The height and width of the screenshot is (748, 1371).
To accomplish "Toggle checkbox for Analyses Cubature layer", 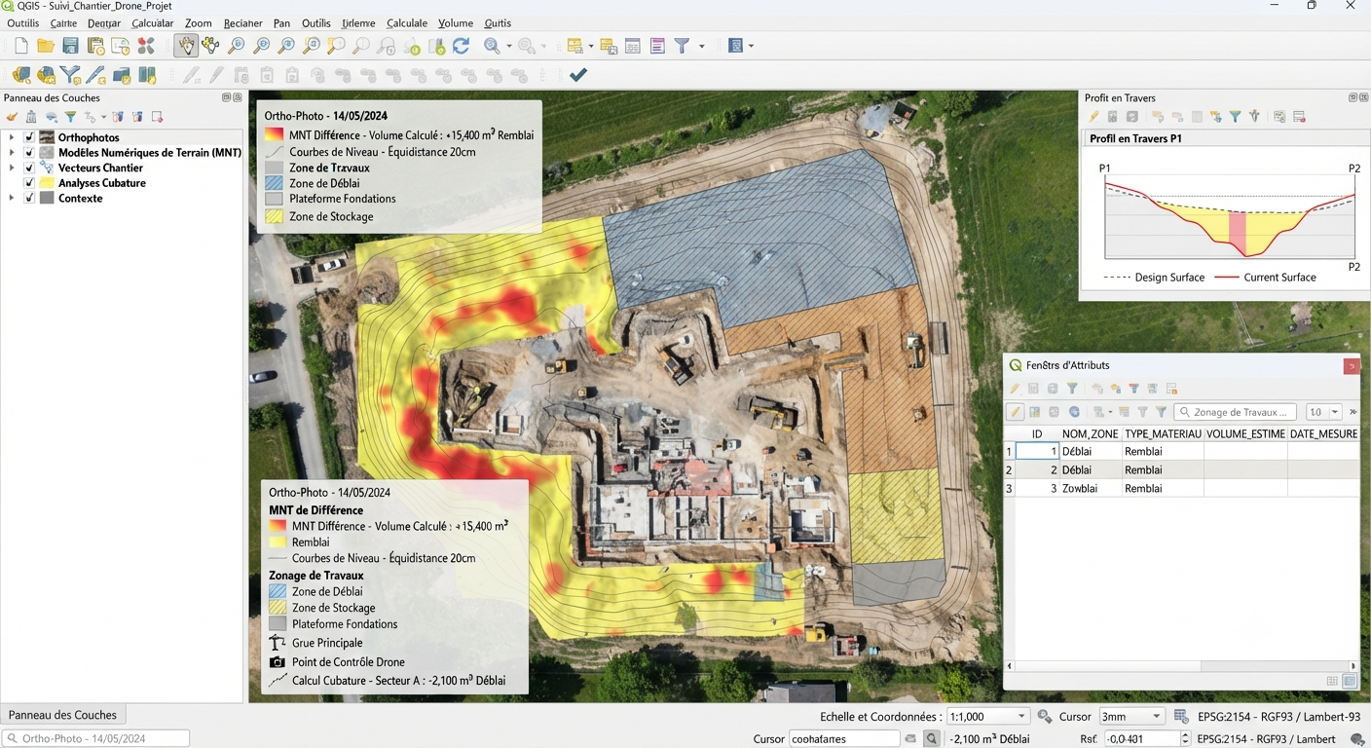I will pos(29,183).
